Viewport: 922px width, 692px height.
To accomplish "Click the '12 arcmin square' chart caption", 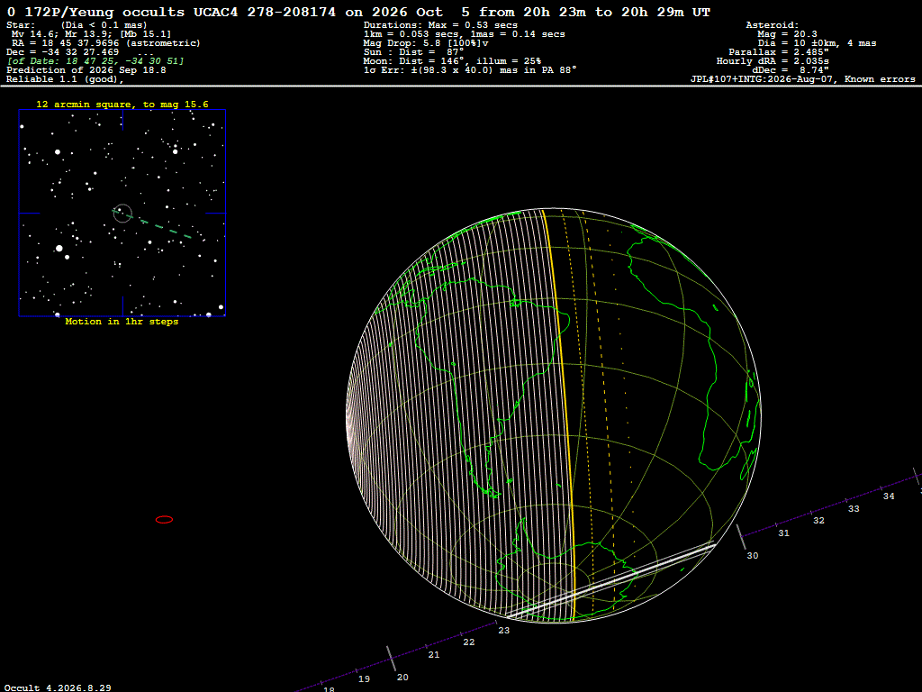I will (x=122, y=105).
